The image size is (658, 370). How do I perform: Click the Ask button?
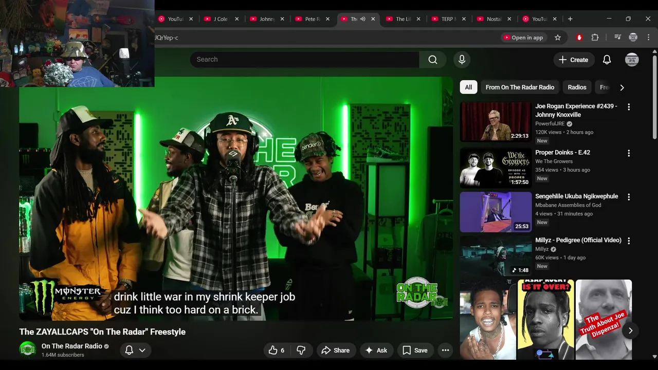tap(376, 350)
